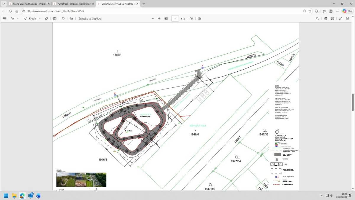Open the tab actions menu chevron
Image resolution: width=355 pixels, height=200 pixels.
pyautogui.click(x=3, y=4)
